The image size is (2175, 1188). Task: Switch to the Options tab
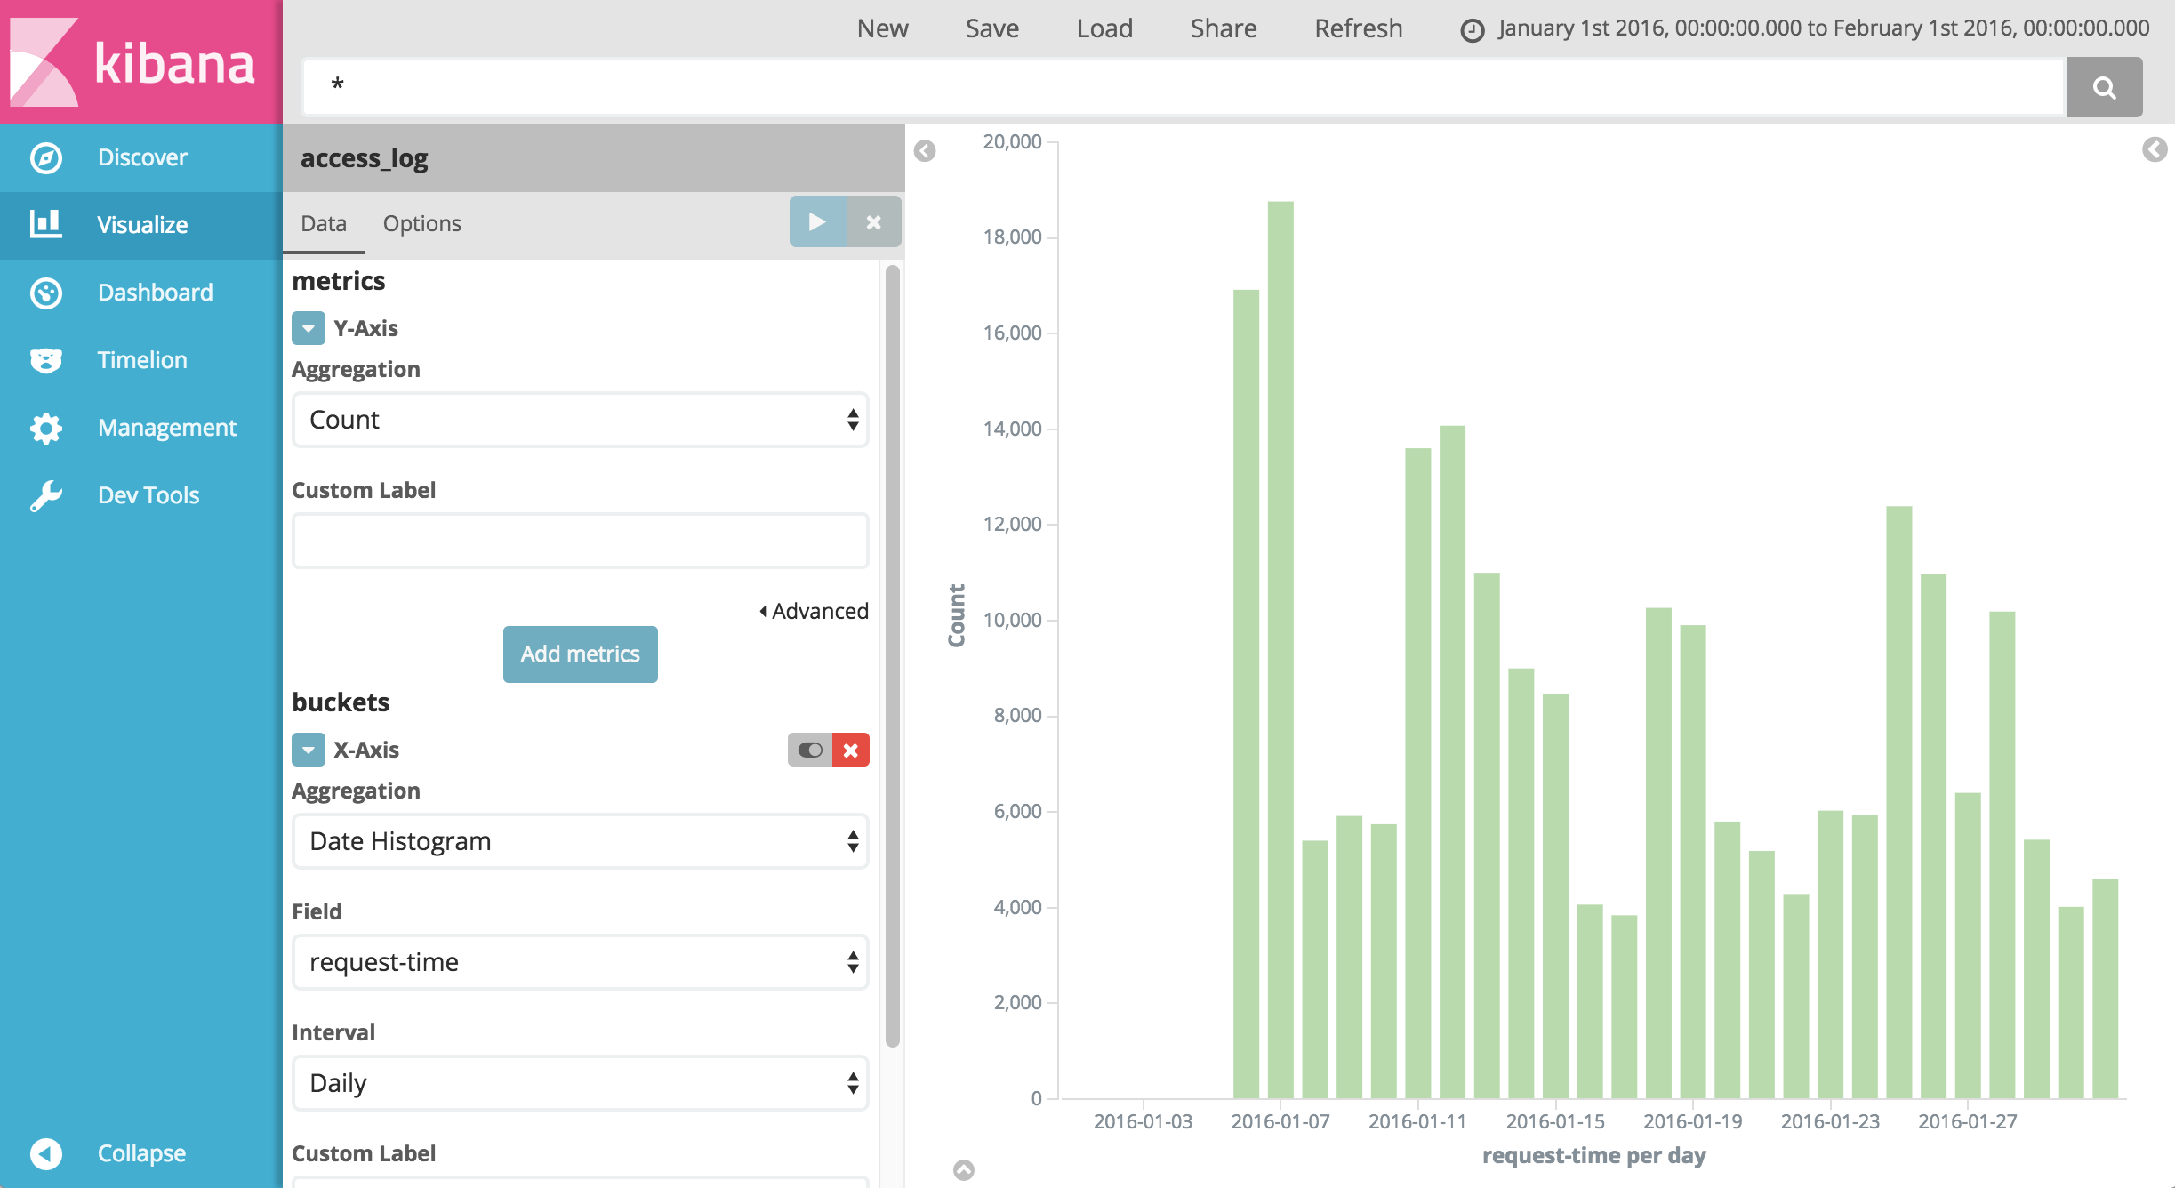click(x=422, y=223)
